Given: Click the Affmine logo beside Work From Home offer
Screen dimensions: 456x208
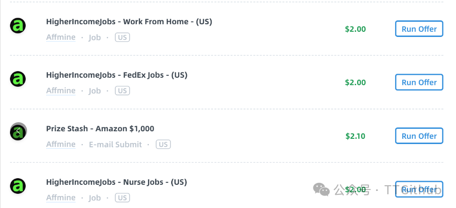Looking at the screenshot, I should (x=18, y=26).
